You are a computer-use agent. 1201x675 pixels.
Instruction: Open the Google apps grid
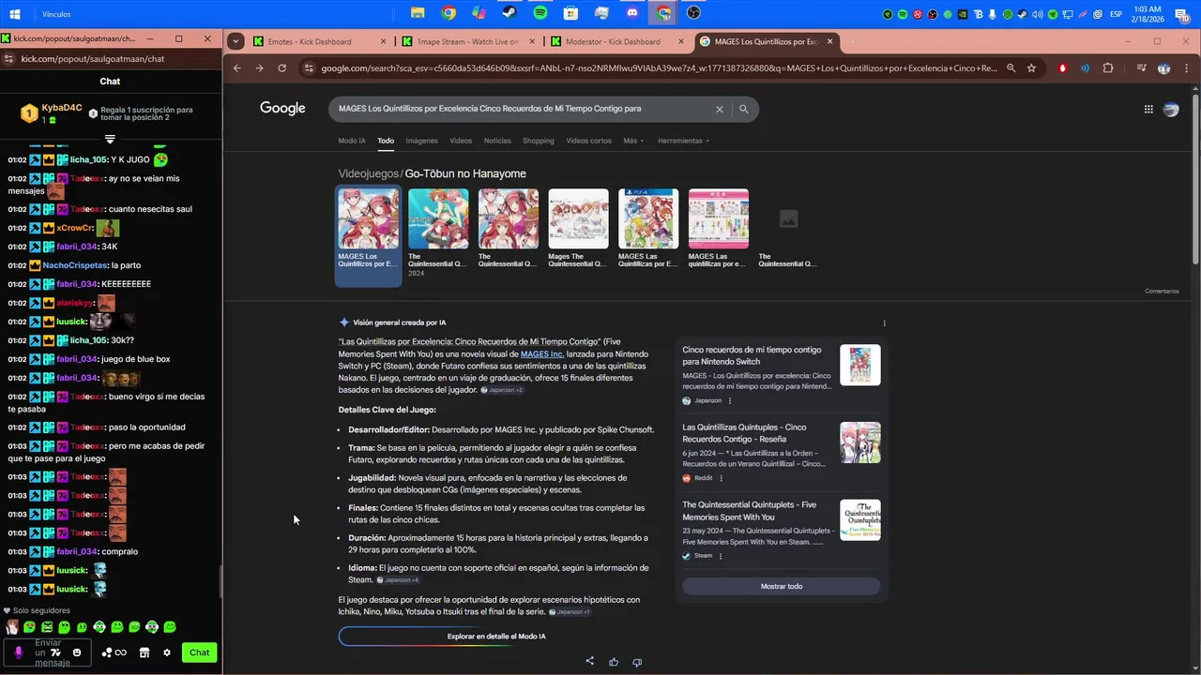(x=1148, y=109)
